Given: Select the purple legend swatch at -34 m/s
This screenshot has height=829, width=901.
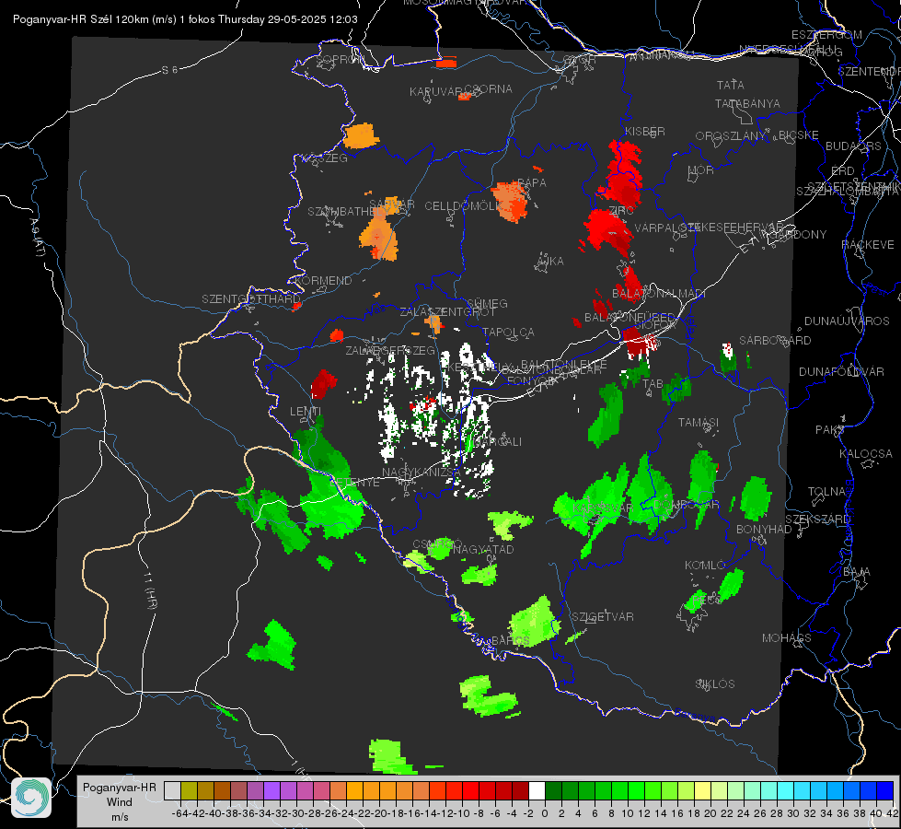Looking at the screenshot, I should [271, 791].
